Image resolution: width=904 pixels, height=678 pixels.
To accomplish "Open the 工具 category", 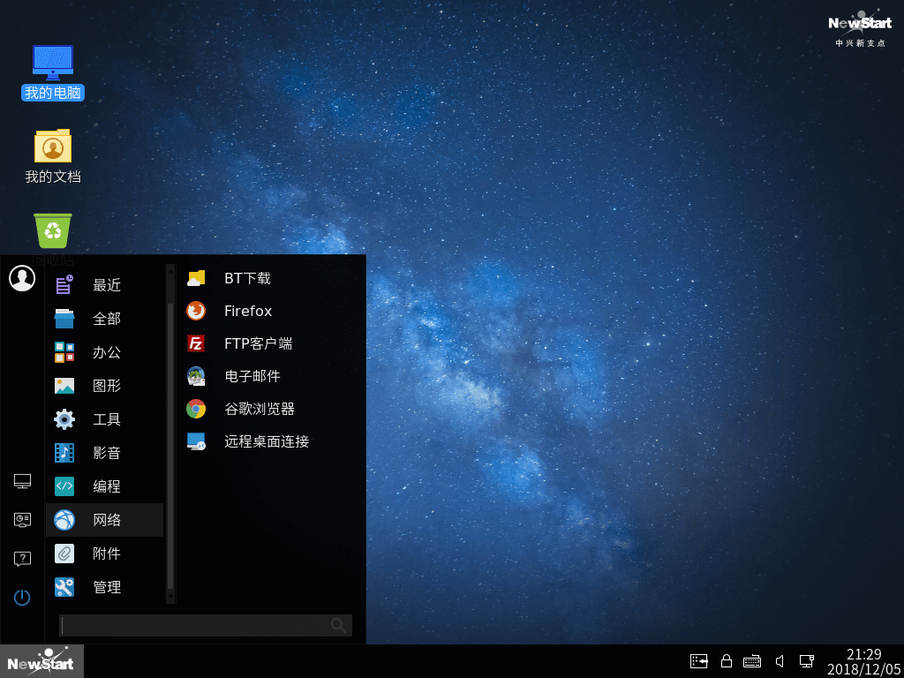I will [104, 419].
